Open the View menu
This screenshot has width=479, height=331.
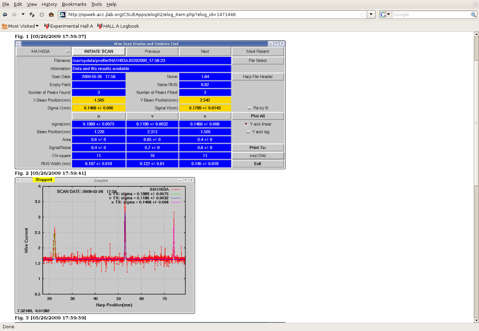(32, 4)
